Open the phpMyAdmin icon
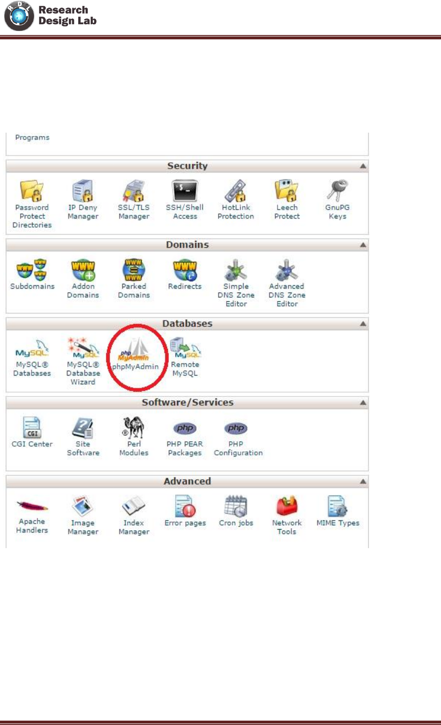 point(134,351)
